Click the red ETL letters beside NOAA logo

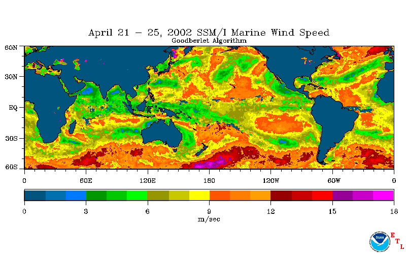(x=397, y=241)
